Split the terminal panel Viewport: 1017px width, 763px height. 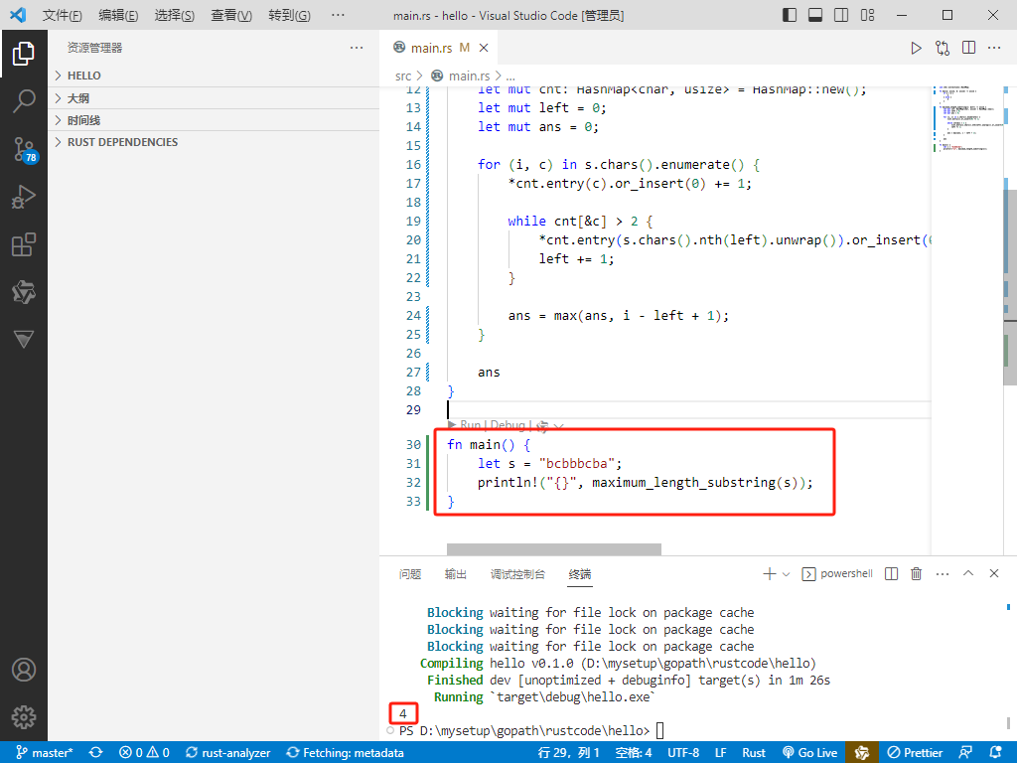[x=891, y=573]
